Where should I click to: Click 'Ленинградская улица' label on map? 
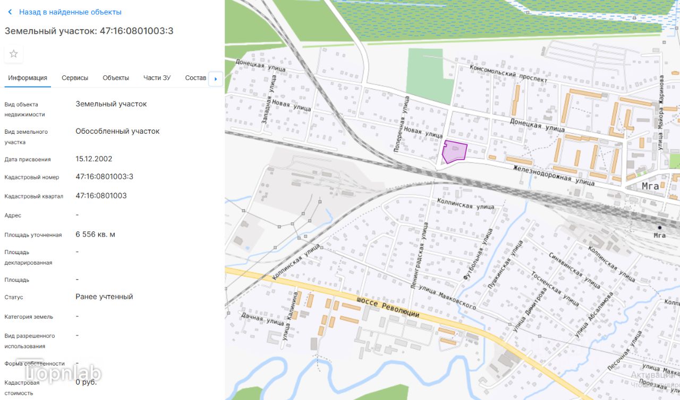coord(419,256)
